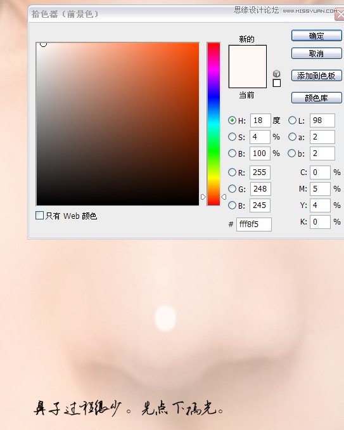Select the L lightness radio button

tap(292, 121)
